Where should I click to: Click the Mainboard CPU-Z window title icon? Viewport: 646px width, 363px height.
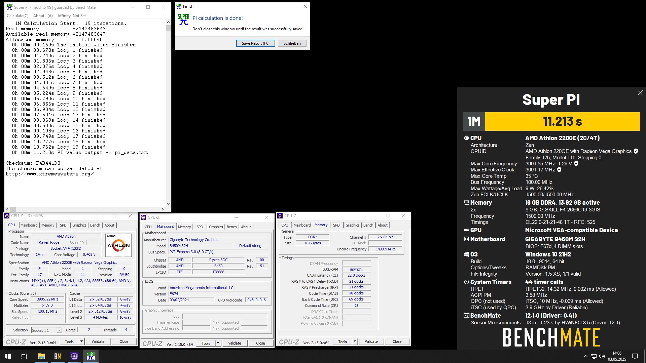coord(143,217)
